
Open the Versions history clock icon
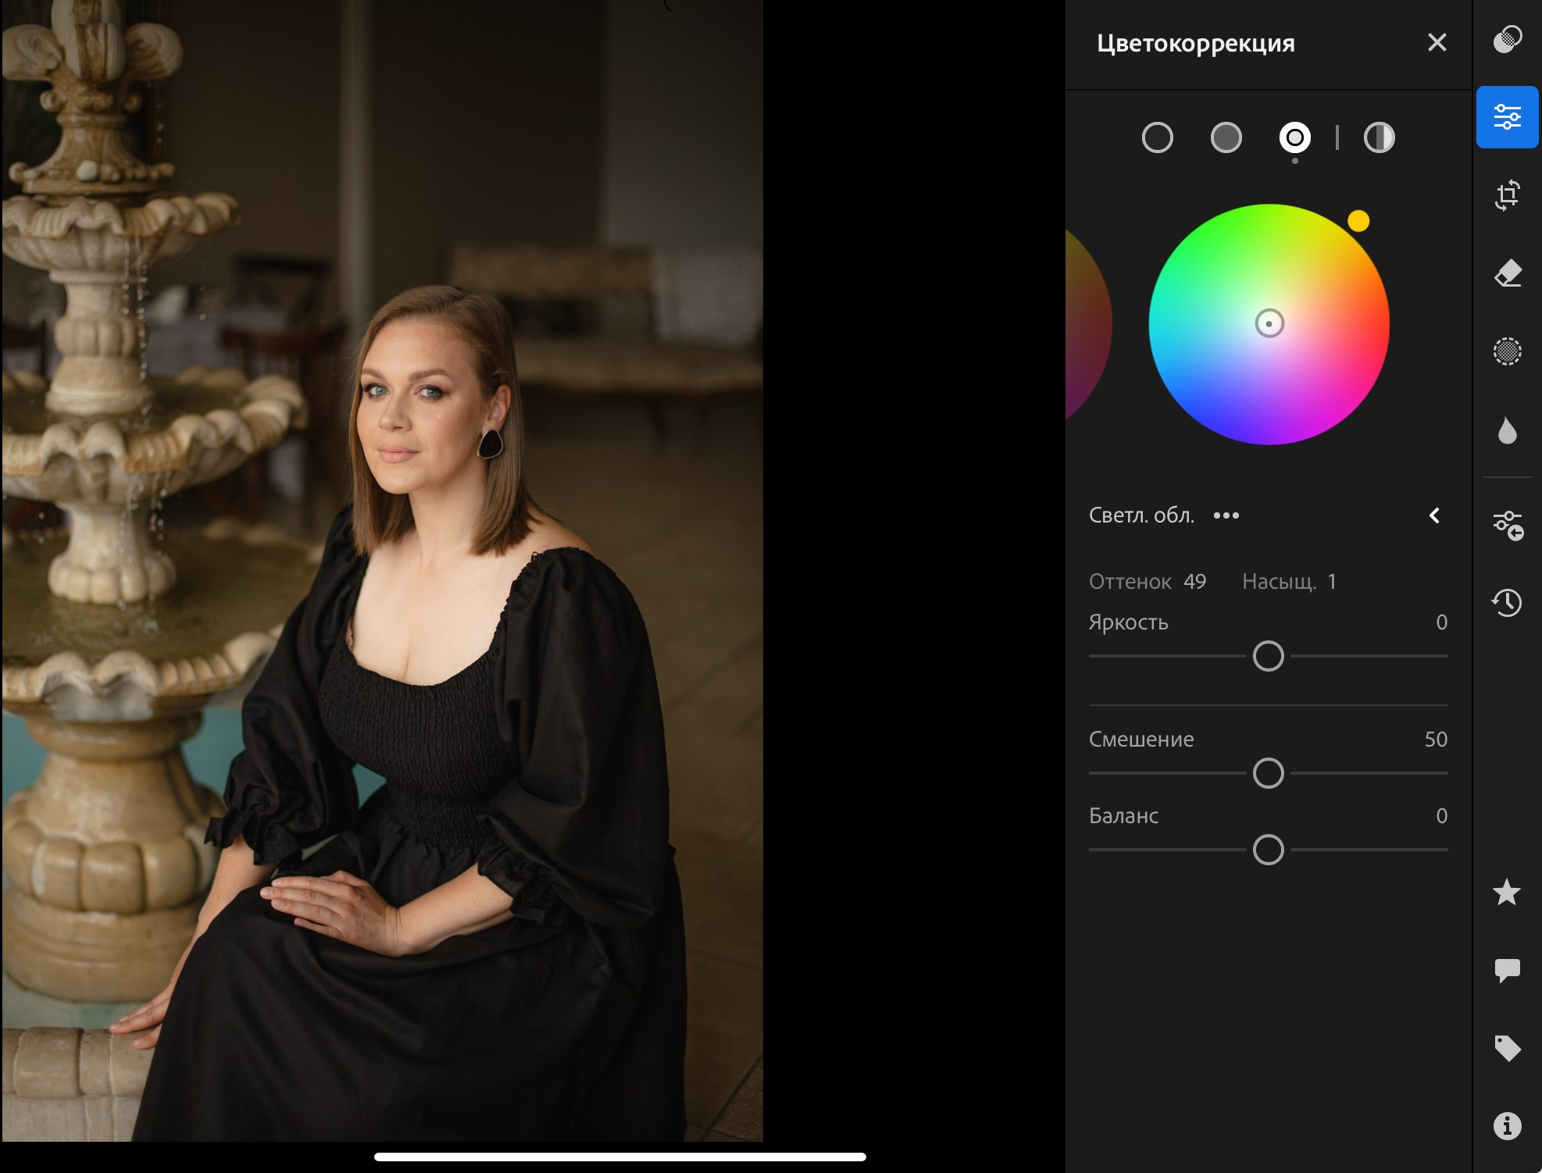coord(1507,602)
